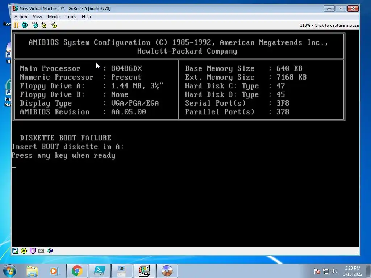Screen dimensions: 371x278
Task: Open network icon in system tray
Action: coord(326,271)
